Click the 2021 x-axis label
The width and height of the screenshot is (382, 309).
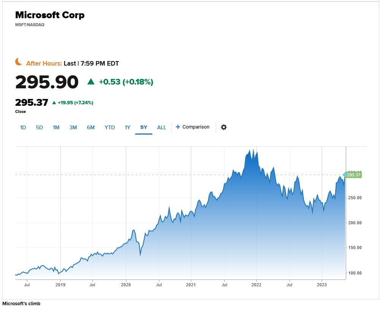[x=191, y=285]
